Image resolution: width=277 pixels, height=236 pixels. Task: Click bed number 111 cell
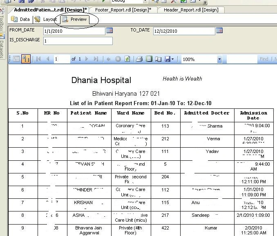click(x=165, y=154)
